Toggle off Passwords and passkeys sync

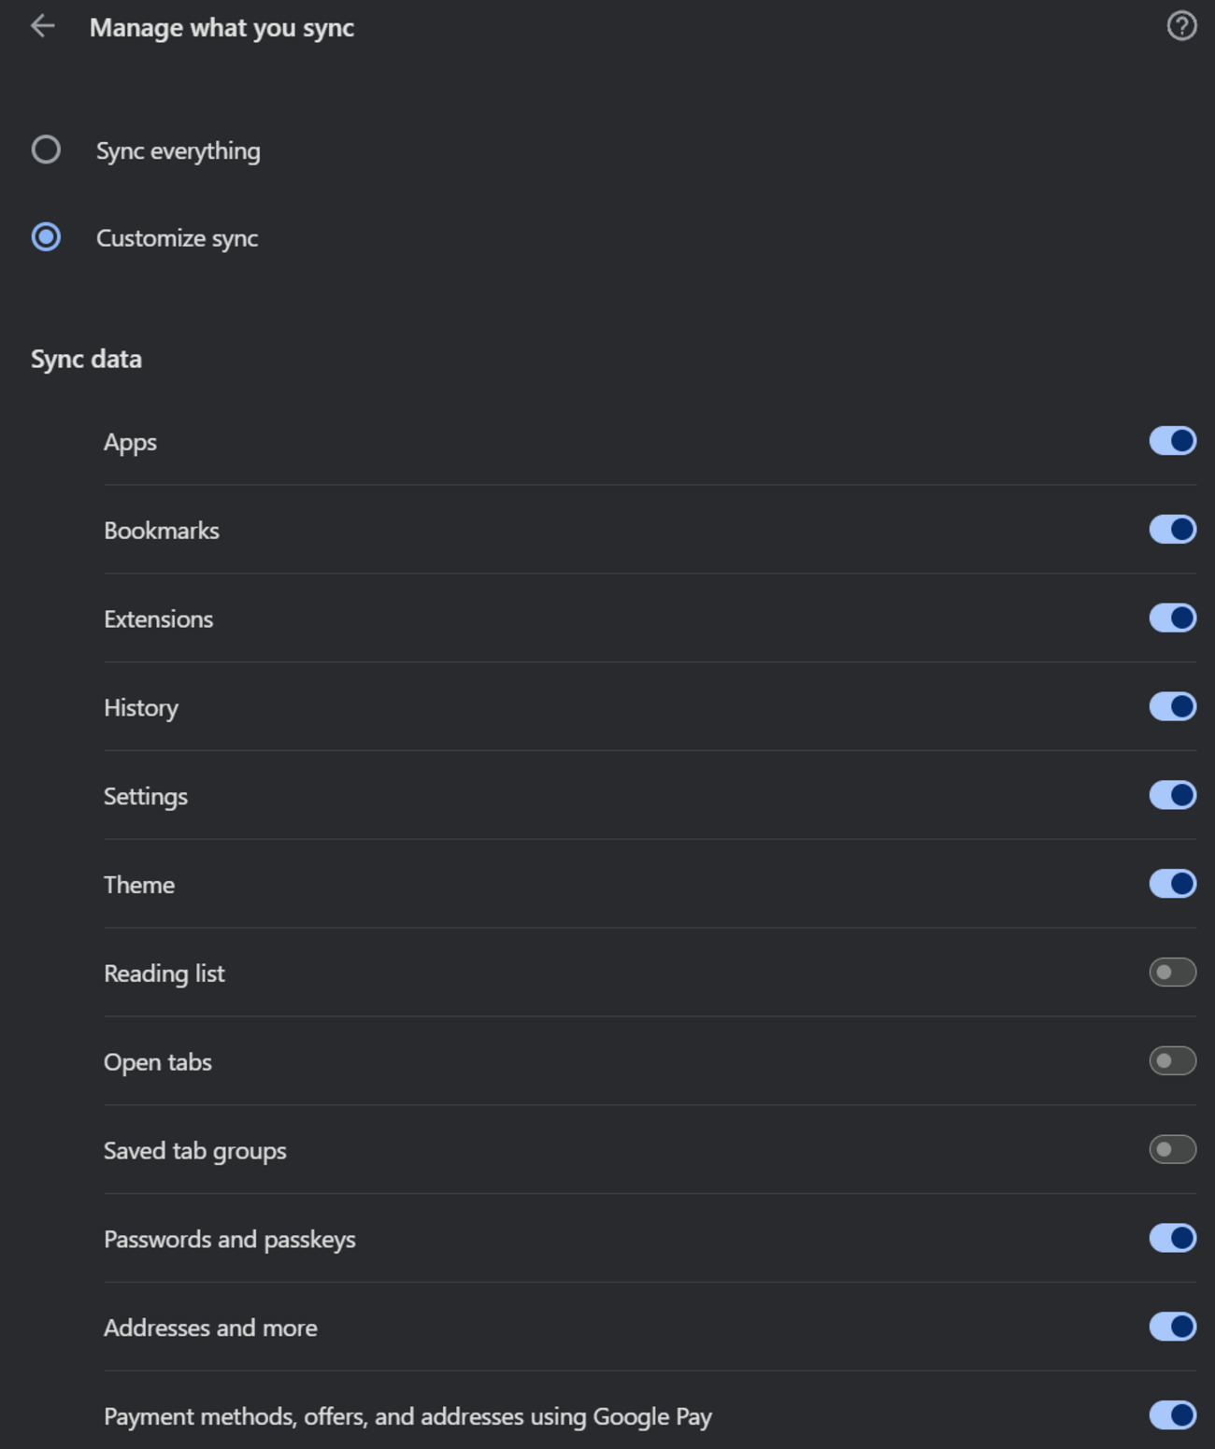click(1173, 1238)
